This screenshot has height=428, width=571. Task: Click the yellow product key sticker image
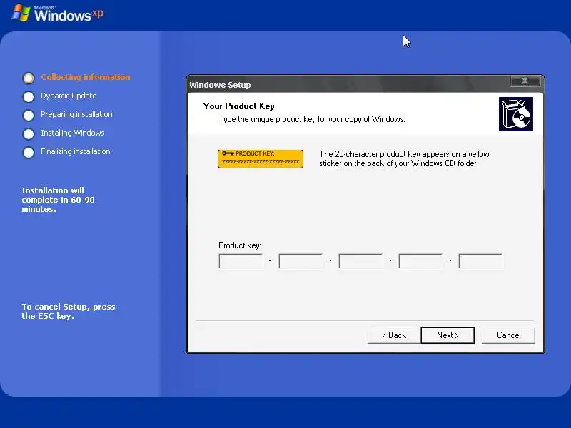261,158
